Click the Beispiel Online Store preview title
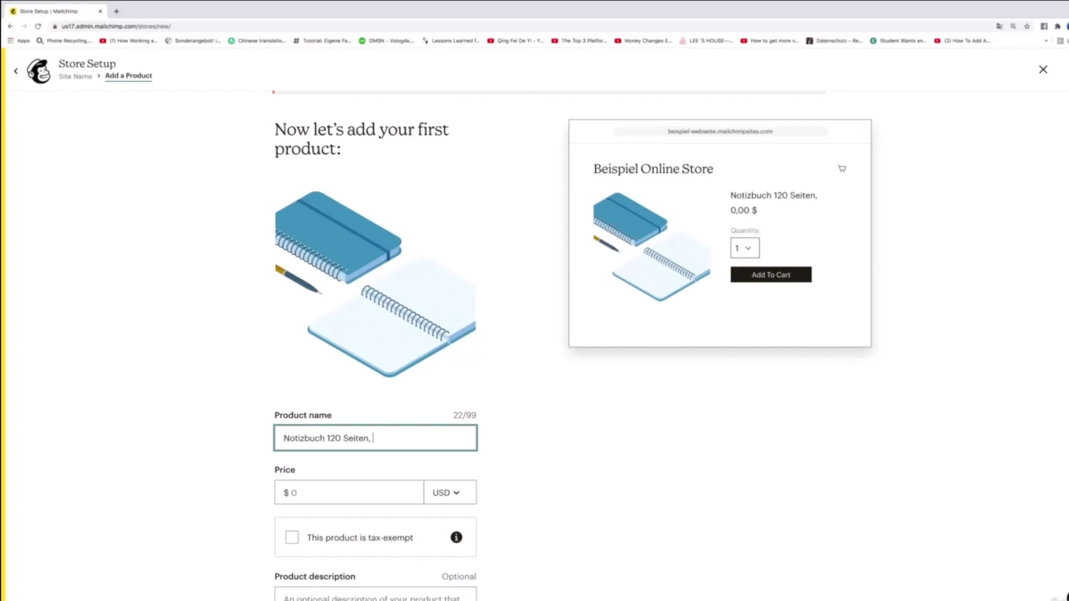The image size is (1069, 601). click(653, 169)
